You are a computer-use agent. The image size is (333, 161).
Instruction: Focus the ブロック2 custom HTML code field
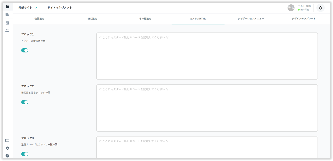coord(207,108)
